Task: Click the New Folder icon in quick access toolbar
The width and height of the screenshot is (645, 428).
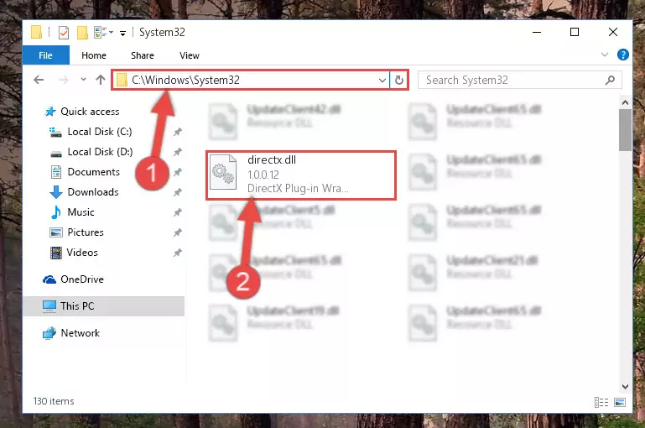Action: (x=83, y=32)
